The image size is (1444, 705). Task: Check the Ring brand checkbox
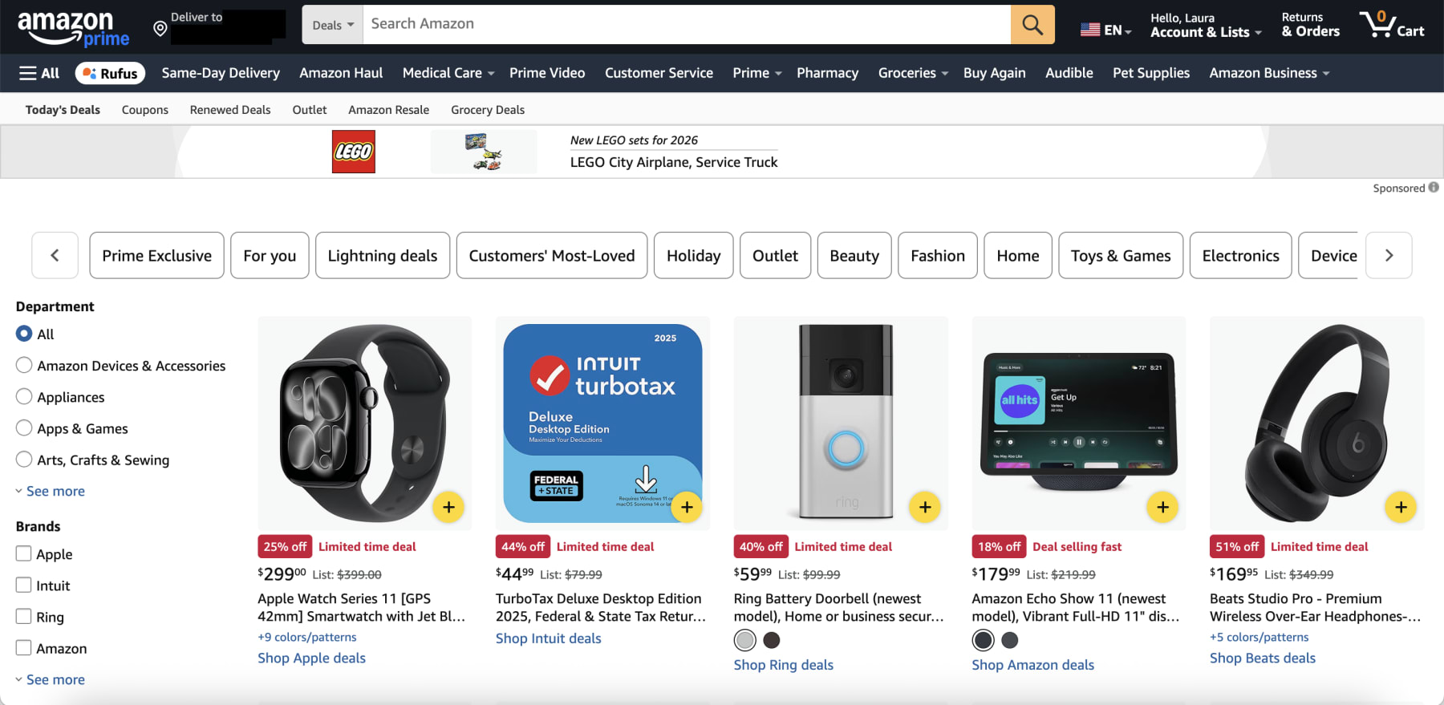22,616
